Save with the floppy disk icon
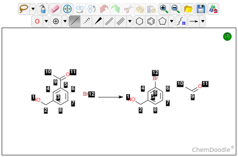Image resolution: width=238 pixels, height=157 pixels. point(201,9)
